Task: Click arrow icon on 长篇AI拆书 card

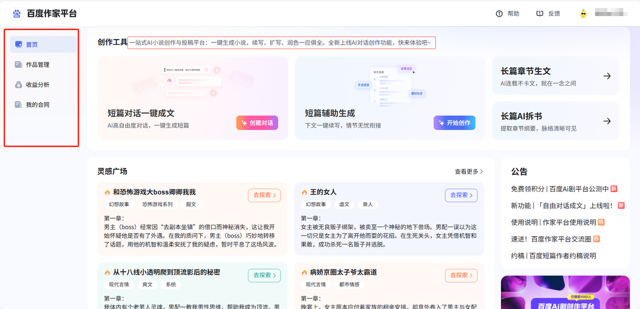Action: click(x=607, y=121)
